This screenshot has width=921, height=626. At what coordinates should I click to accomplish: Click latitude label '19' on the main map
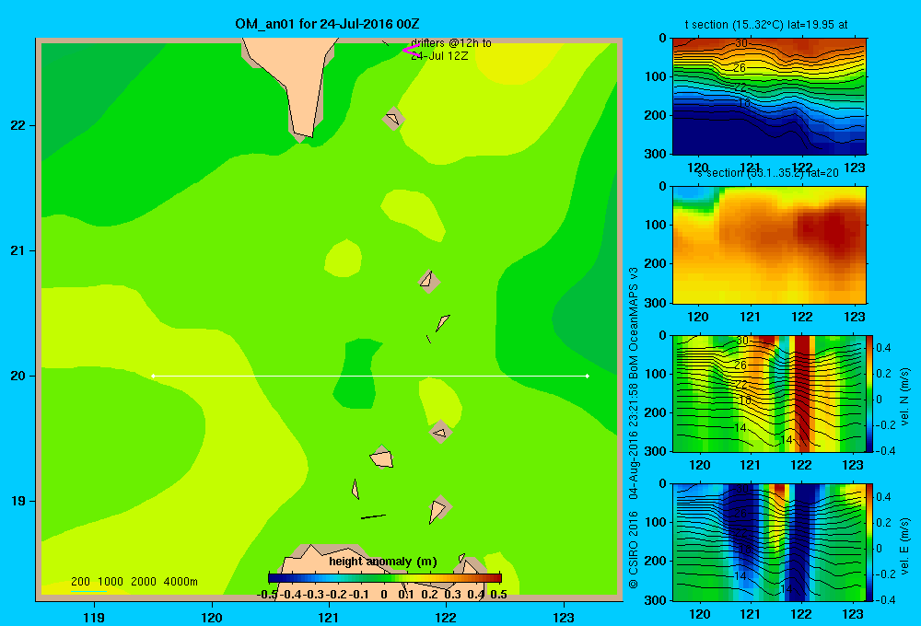click(x=18, y=501)
